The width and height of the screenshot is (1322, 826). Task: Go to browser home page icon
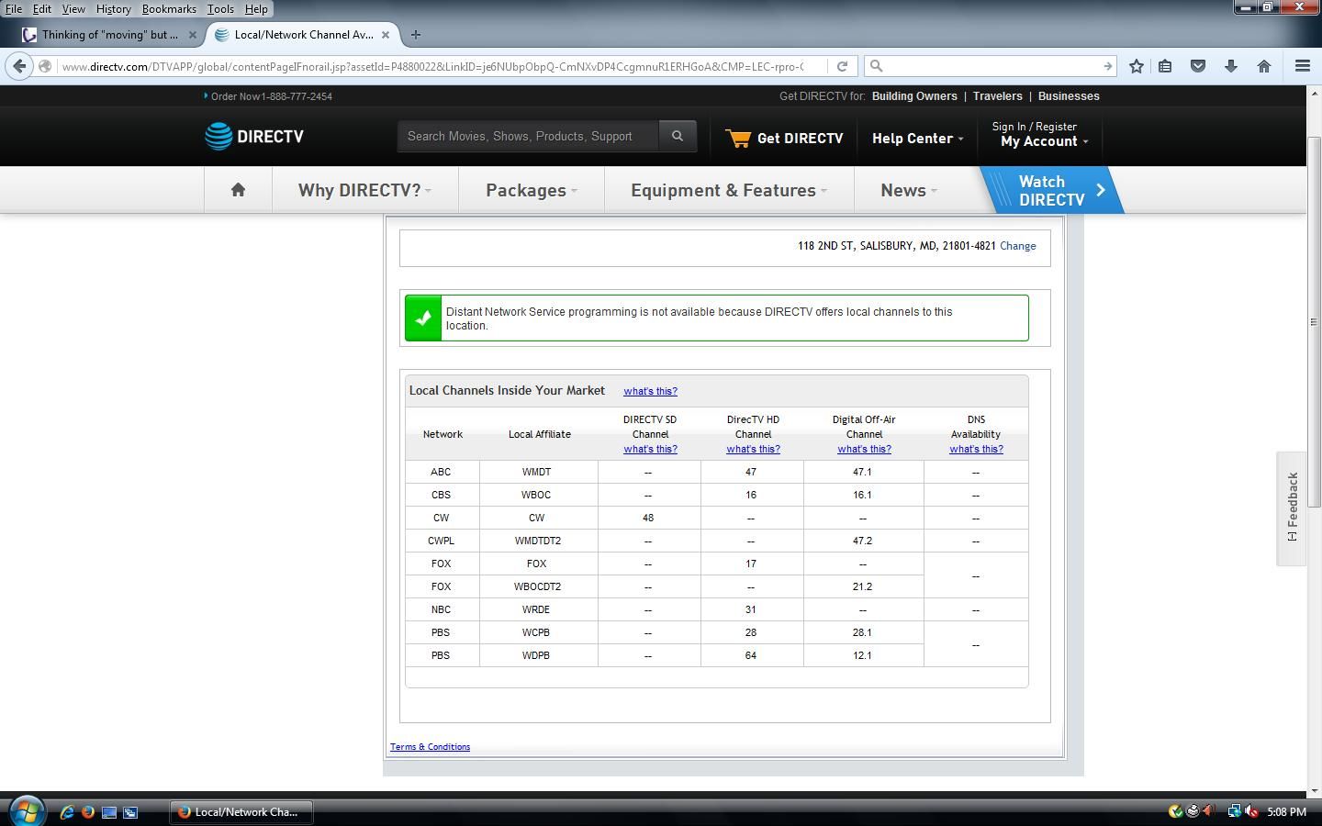point(1264,66)
